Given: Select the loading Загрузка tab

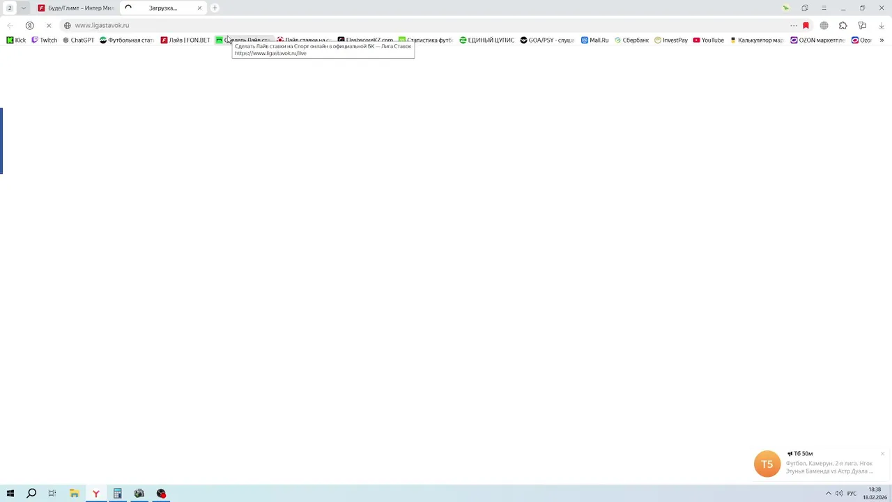Looking at the screenshot, I should (x=162, y=8).
